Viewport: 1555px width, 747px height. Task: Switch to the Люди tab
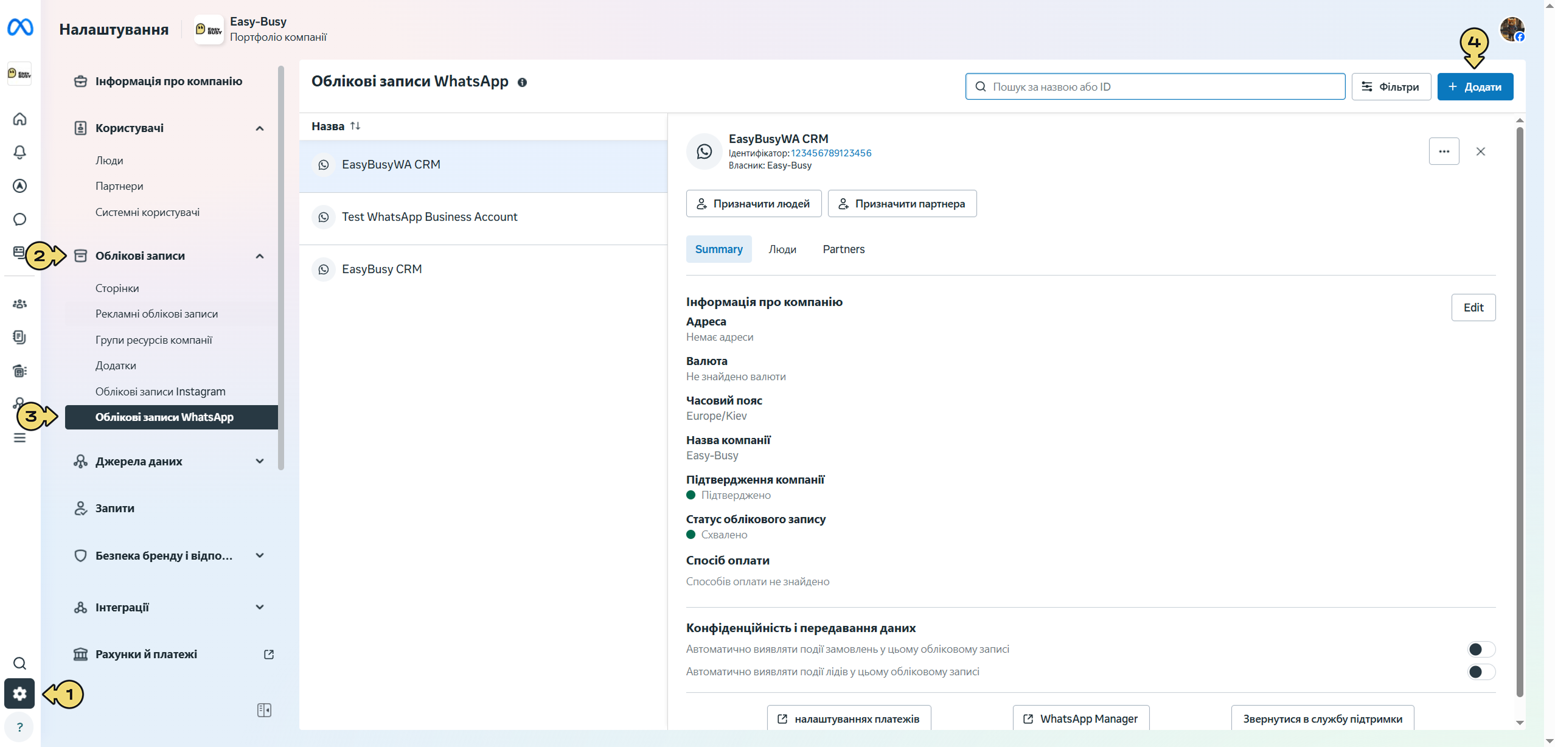click(782, 249)
